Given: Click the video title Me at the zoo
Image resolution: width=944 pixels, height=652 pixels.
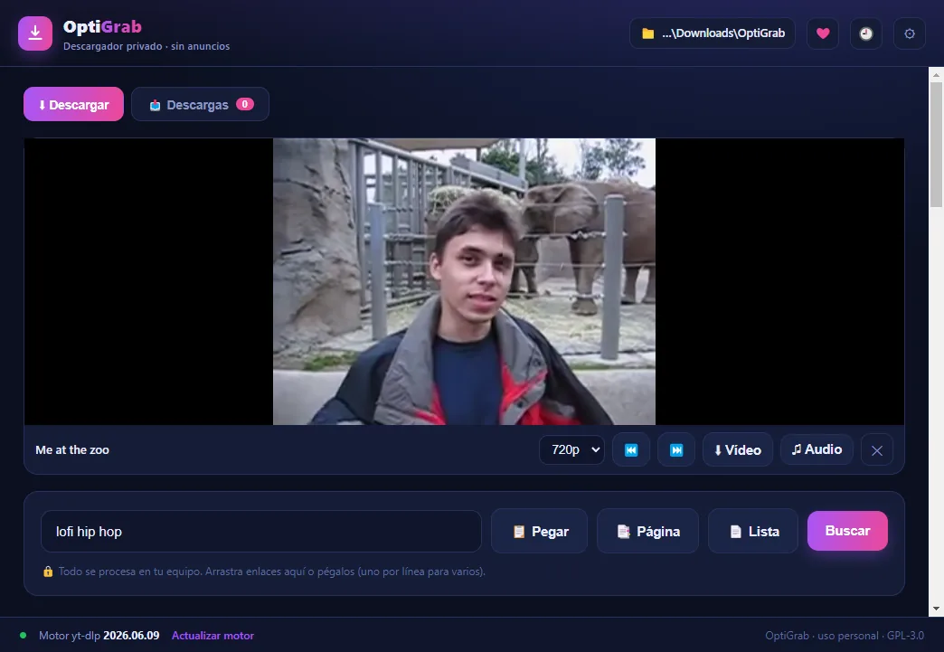Looking at the screenshot, I should pos(72,449).
